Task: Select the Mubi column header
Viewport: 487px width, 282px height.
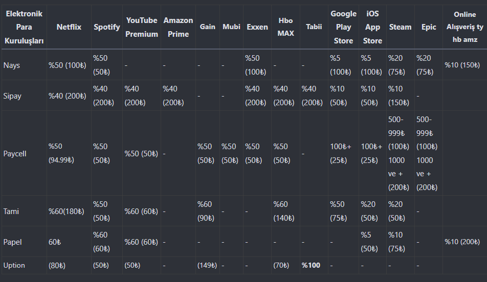Action: tap(231, 27)
